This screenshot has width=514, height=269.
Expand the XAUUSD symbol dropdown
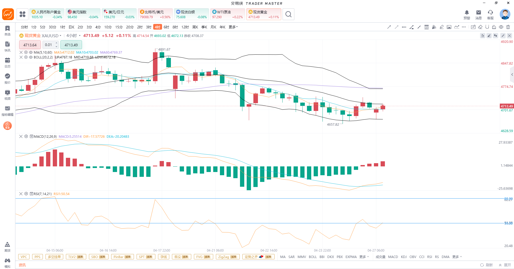click(61, 36)
